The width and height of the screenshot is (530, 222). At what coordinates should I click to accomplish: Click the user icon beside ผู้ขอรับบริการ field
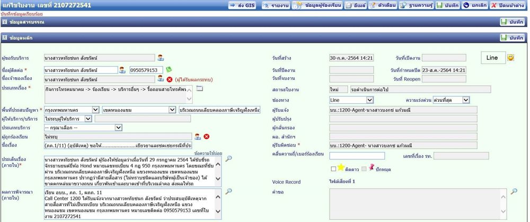161,58
